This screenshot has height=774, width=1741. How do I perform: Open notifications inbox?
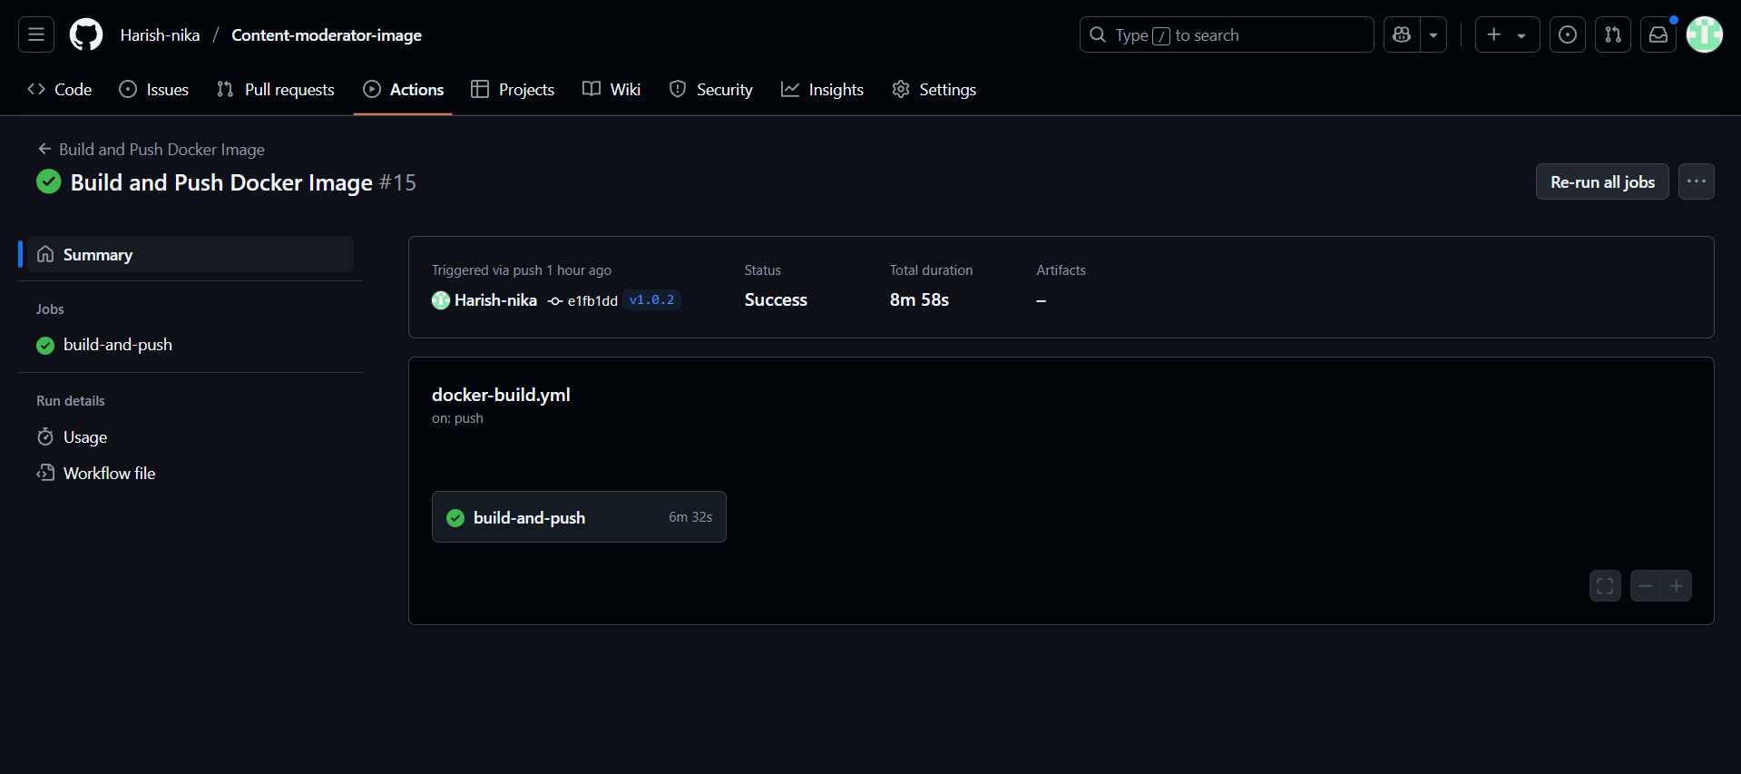(x=1658, y=34)
